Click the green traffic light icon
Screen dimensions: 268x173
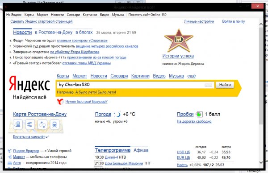tap(199, 114)
